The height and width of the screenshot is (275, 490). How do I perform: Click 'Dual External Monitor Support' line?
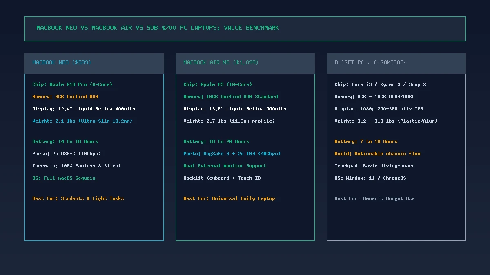pos(225,166)
